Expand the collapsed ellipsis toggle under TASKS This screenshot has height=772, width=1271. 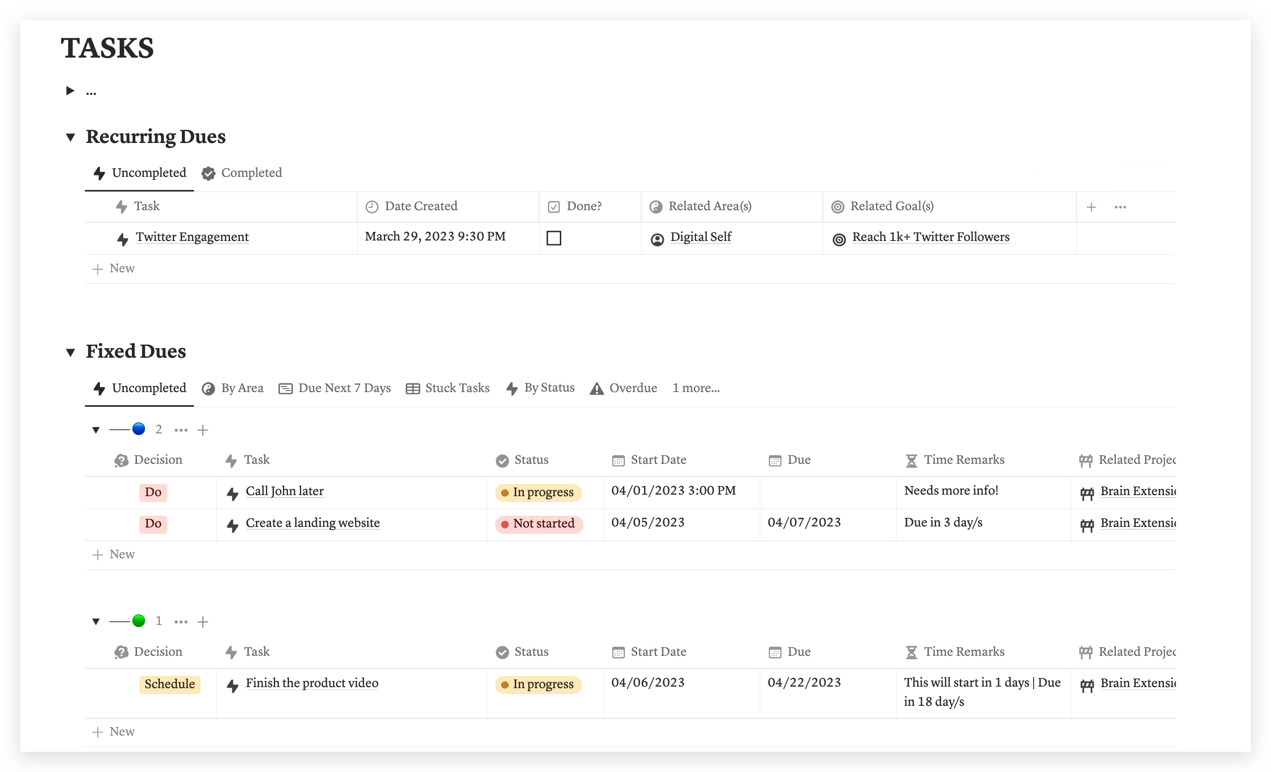click(70, 91)
